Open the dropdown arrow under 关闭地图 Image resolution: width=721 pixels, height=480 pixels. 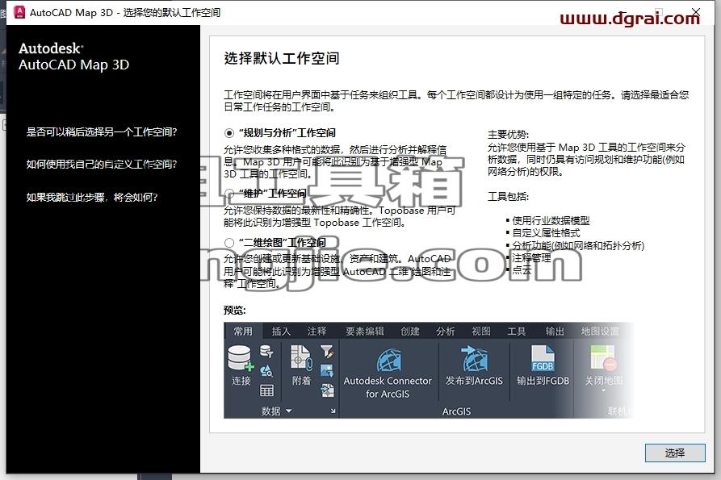[x=603, y=390]
